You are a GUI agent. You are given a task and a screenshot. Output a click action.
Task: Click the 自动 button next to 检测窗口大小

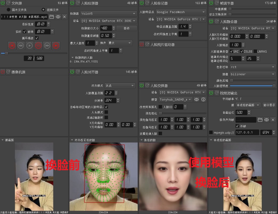point(127,28)
